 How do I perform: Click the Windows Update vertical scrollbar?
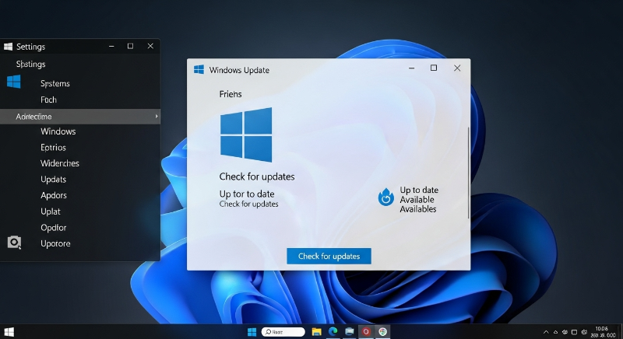pos(469,173)
